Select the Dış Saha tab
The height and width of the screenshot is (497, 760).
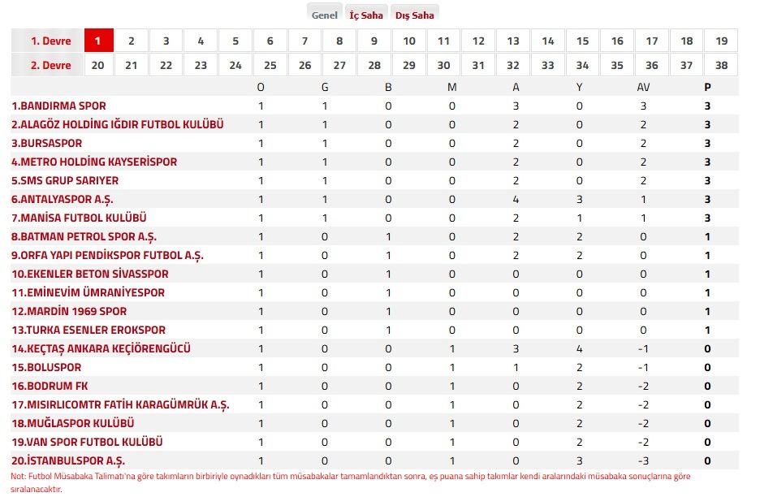pyautogui.click(x=414, y=15)
